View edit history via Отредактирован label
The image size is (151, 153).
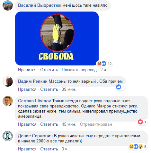click(x=96, y=124)
